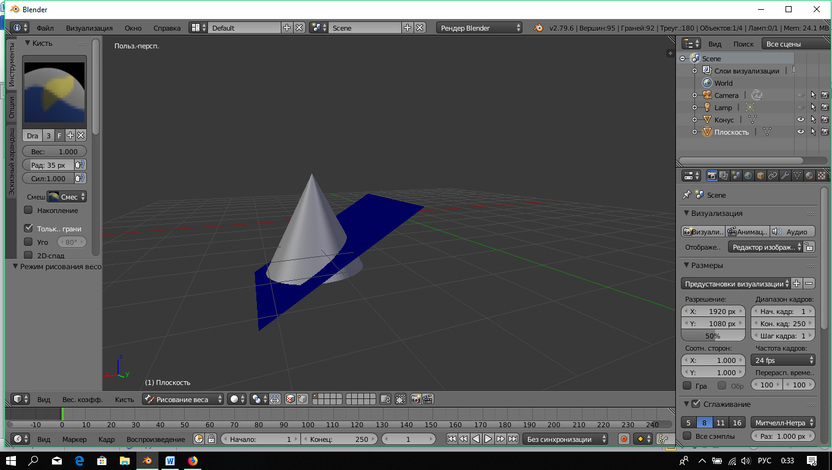The image size is (832, 470).
Task: Click the Object properties cube icon
Action: coord(760,176)
